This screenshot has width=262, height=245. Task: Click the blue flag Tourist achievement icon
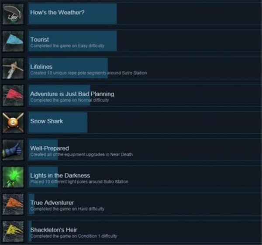click(13, 41)
